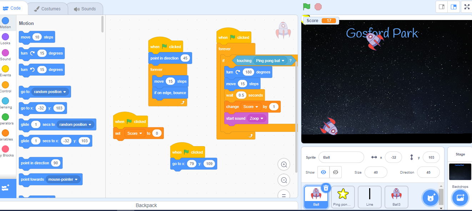Click the sprite list vertical scrollbar
The height and width of the screenshot is (211, 472).
(441, 197)
